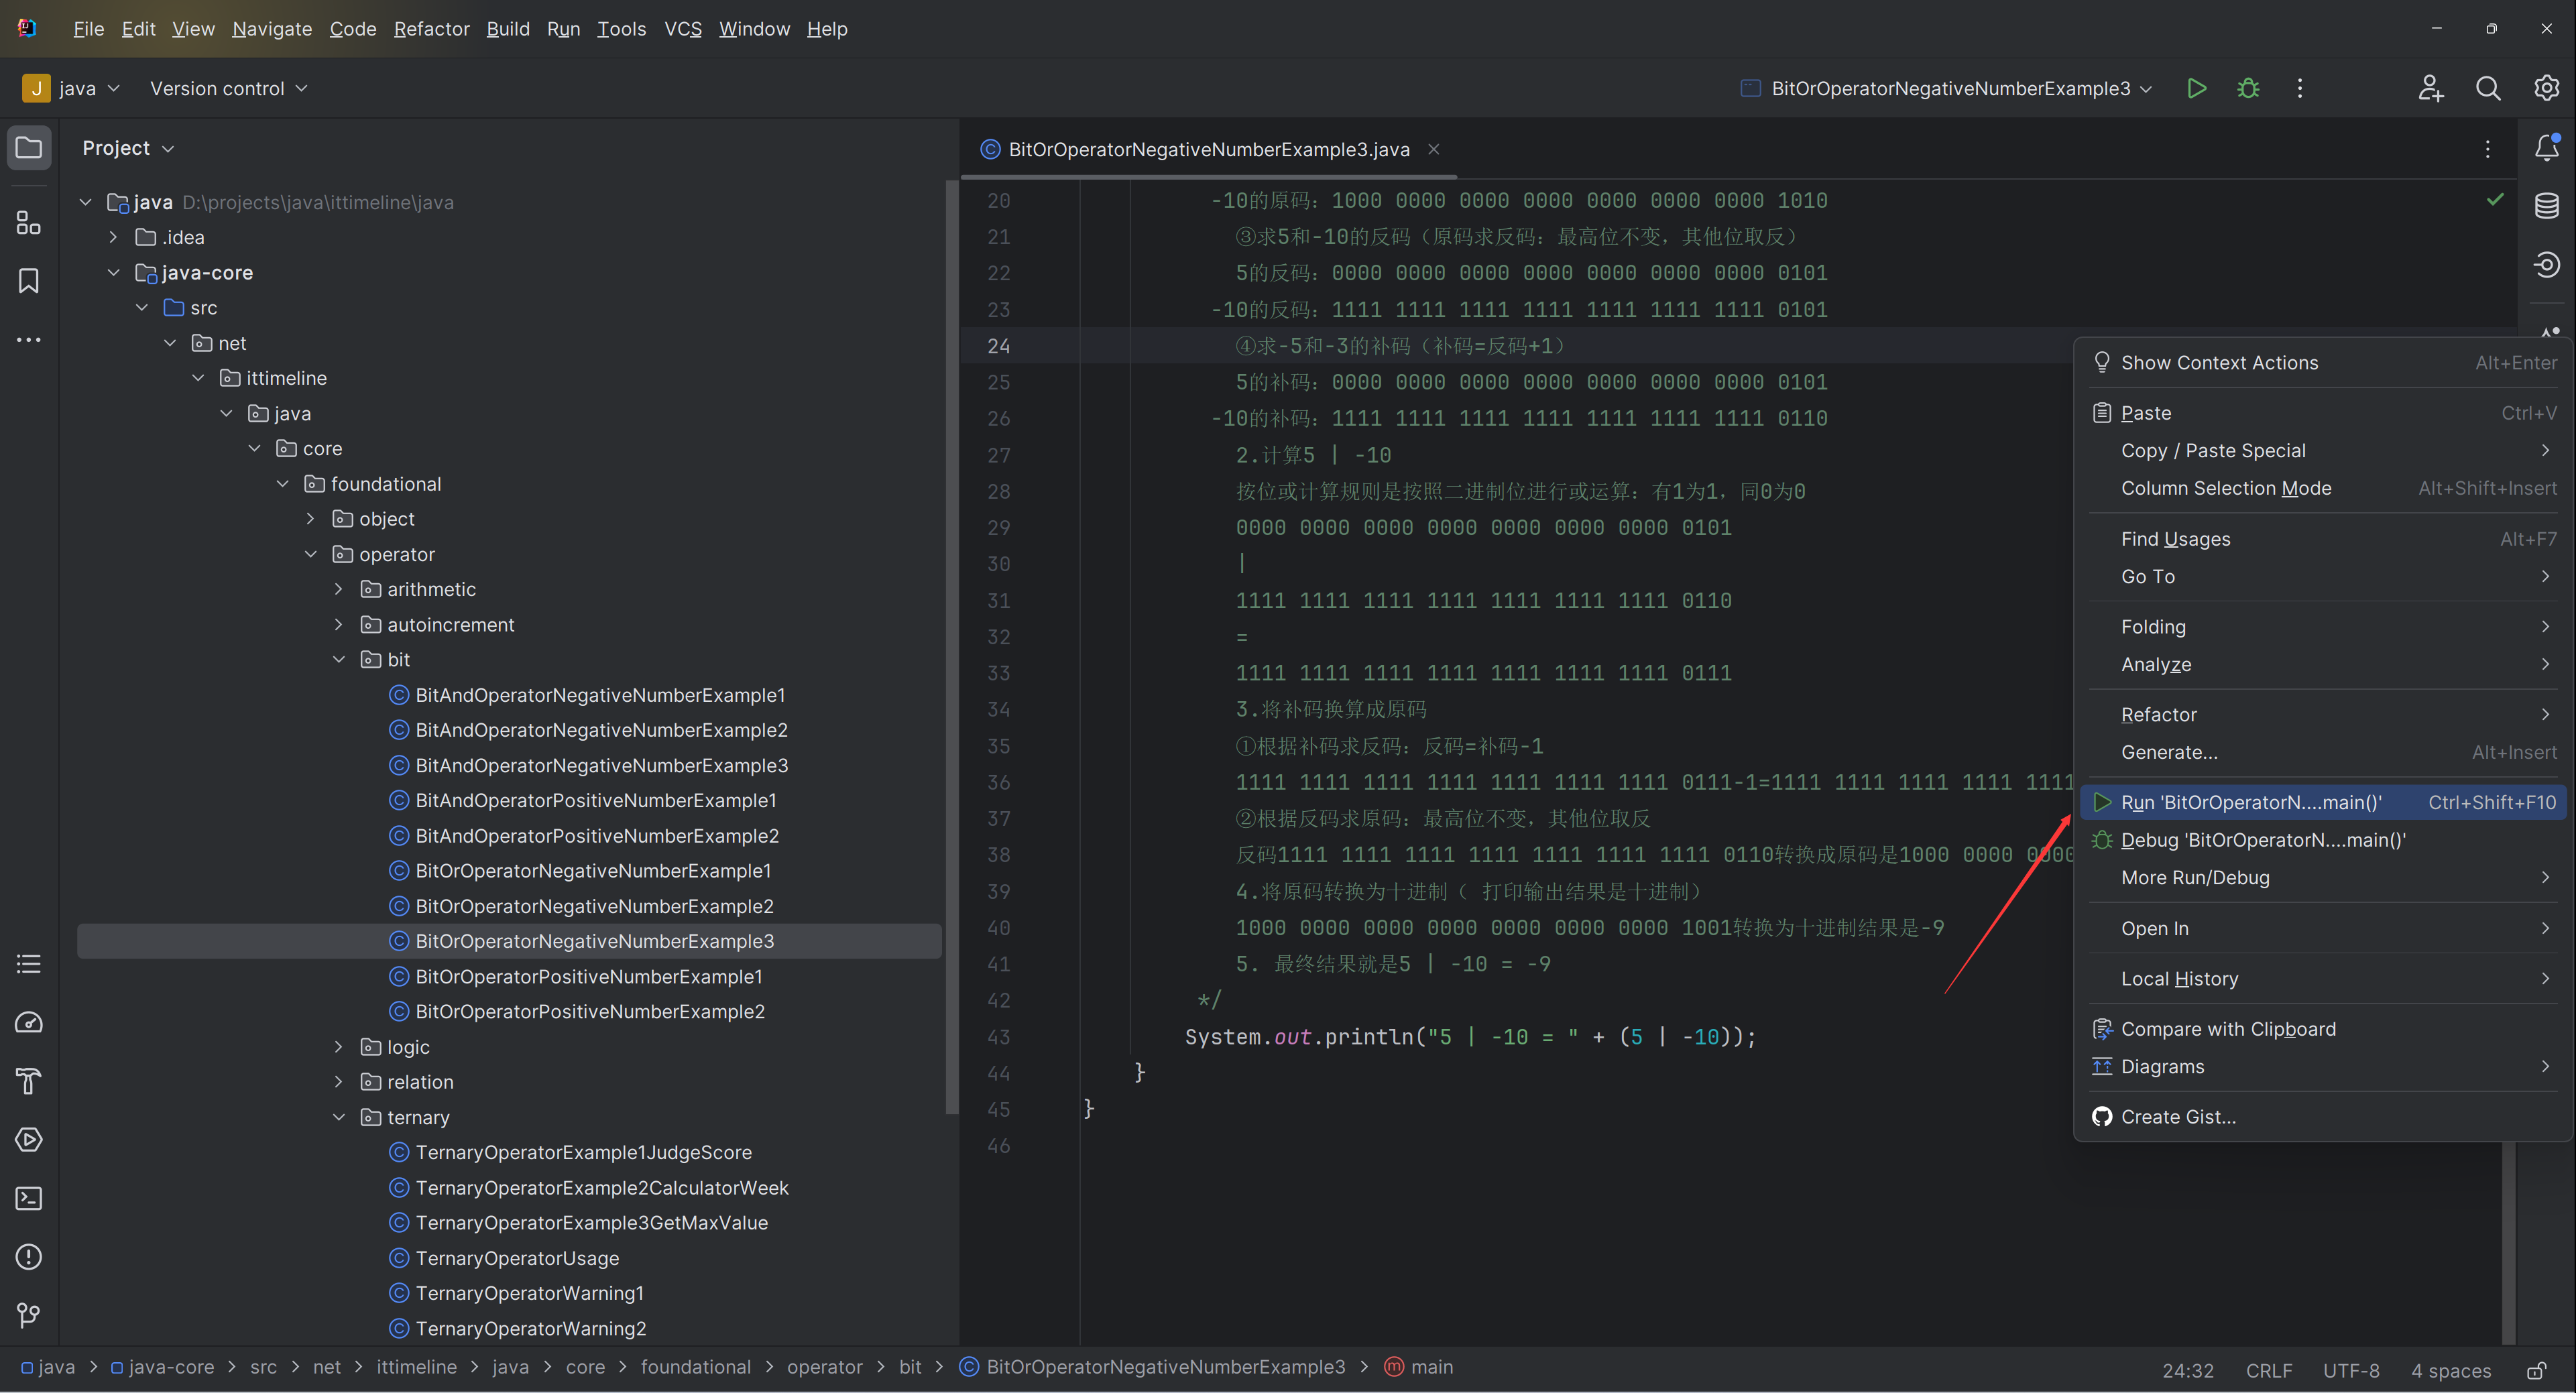Toggle the read-only lock icon in status bar

pos(2536,1370)
